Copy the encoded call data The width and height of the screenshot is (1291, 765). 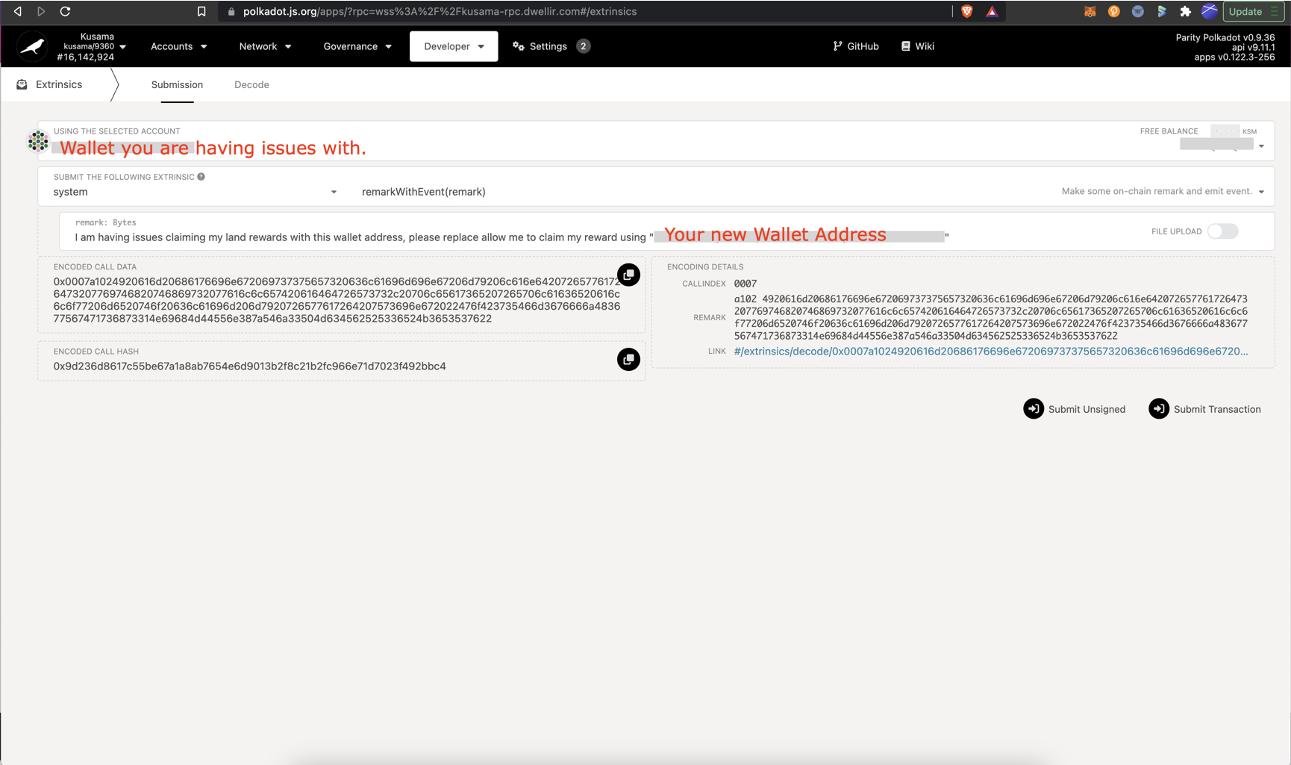(x=628, y=275)
